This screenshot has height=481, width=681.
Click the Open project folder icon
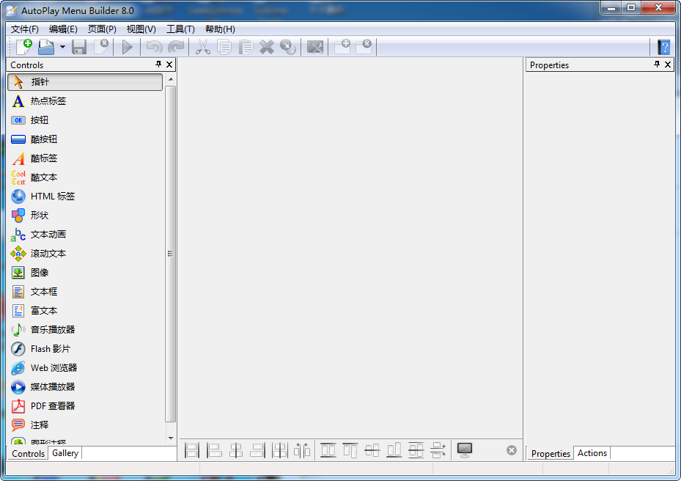coord(46,47)
